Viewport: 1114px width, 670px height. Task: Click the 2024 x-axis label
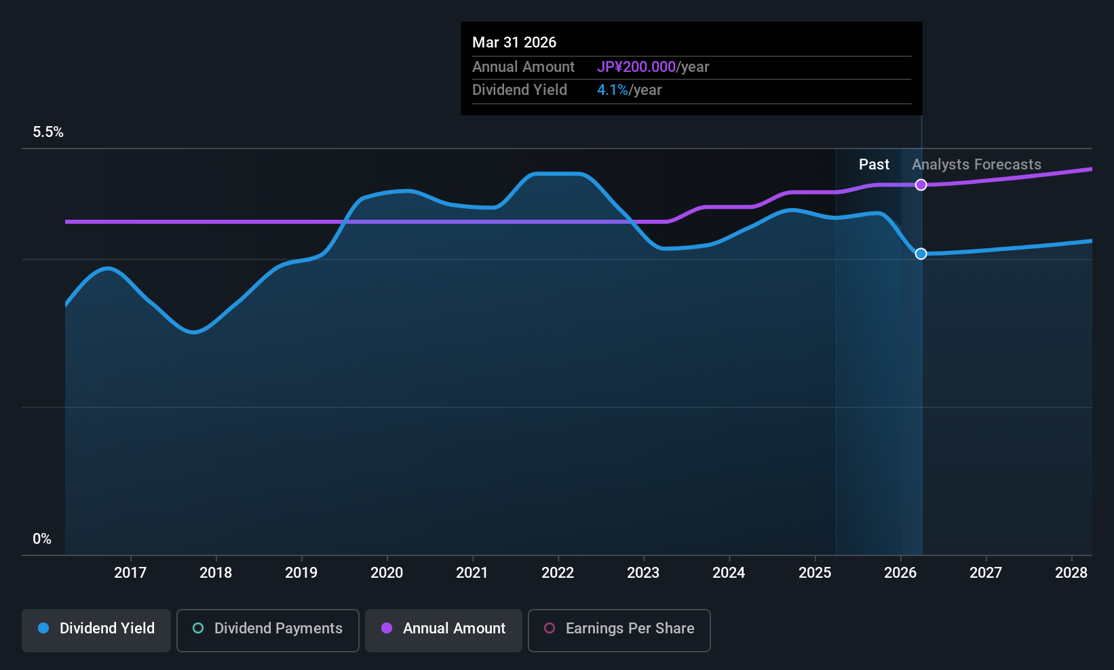[729, 573]
